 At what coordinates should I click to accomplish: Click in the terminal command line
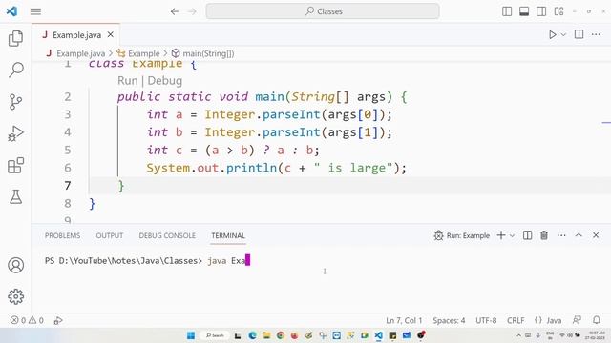click(147, 260)
